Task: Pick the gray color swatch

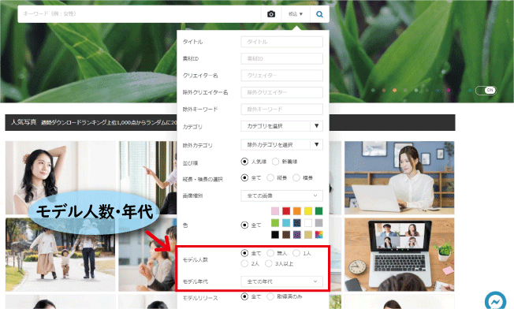Action: coord(319,223)
